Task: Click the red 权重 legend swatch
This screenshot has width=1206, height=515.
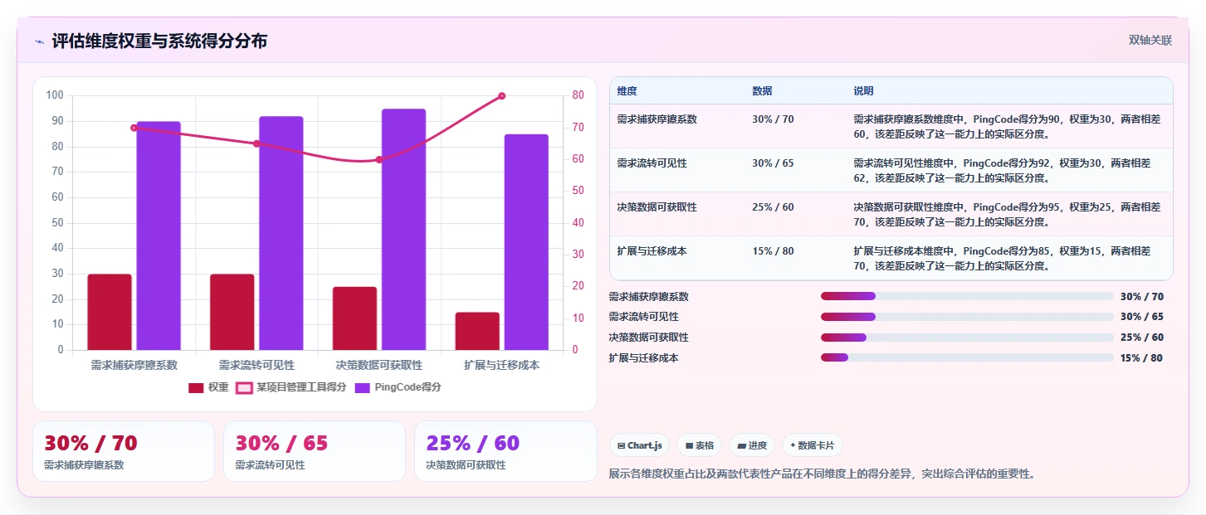Action: (x=196, y=387)
